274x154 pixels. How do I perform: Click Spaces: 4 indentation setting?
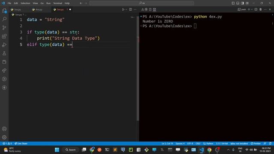tap(180, 144)
